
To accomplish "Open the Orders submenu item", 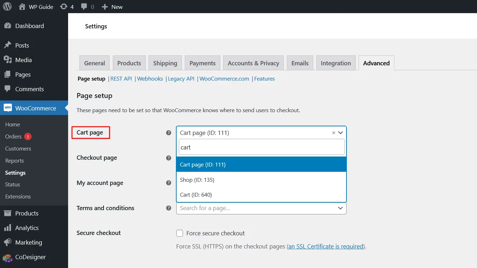I will coord(13,137).
